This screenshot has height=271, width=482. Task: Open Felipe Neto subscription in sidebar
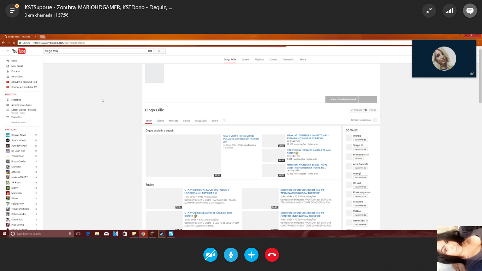tap(17, 204)
